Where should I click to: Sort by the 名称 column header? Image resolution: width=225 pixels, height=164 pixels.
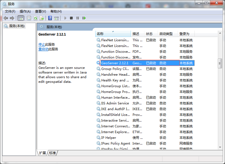(x=113, y=34)
